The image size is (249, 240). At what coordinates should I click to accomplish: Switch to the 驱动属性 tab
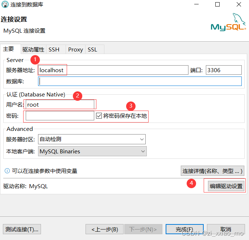coord(33,50)
